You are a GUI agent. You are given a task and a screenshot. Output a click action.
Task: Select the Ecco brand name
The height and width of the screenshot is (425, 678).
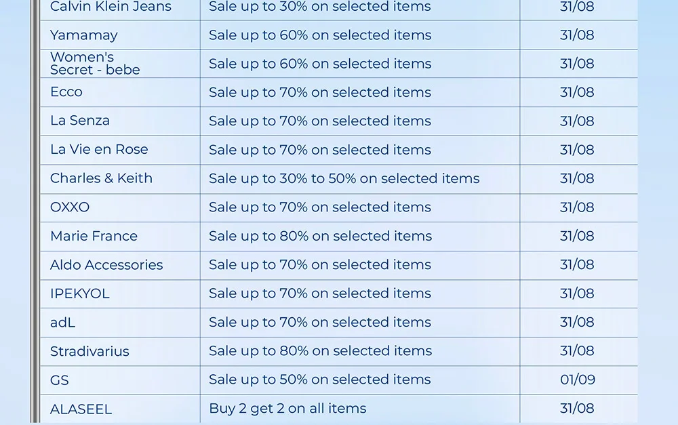tap(66, 92)
